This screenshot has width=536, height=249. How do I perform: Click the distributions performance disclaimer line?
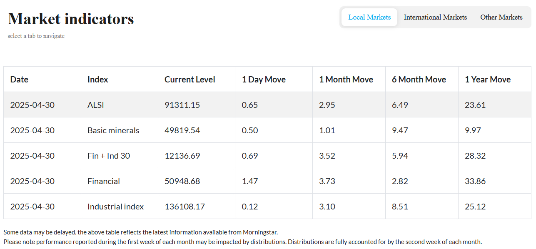tap(242, 242)
